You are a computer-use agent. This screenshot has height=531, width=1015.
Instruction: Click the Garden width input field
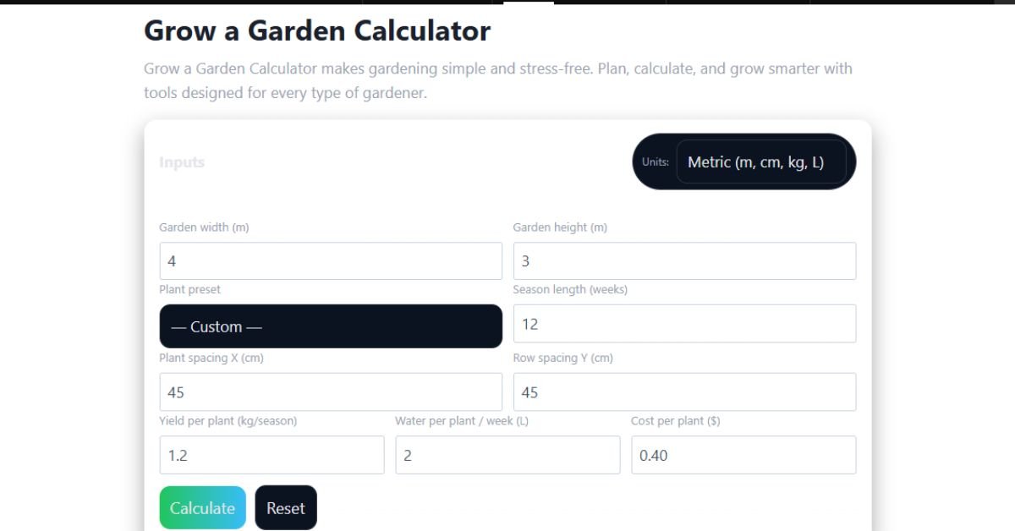pos(330,260)
